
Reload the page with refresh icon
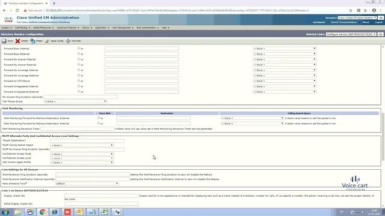click(17, 11)
